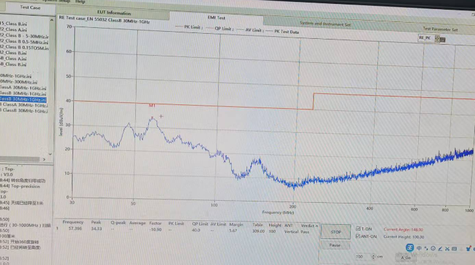Select Class B - 5-30MHz test case
This screenshot has width=475, height=265.
click(x=24, y=36)
